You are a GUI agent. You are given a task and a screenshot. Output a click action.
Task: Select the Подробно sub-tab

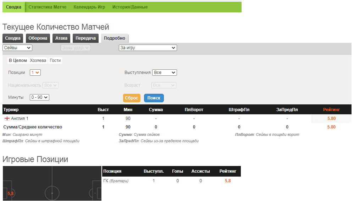(115, 38)
